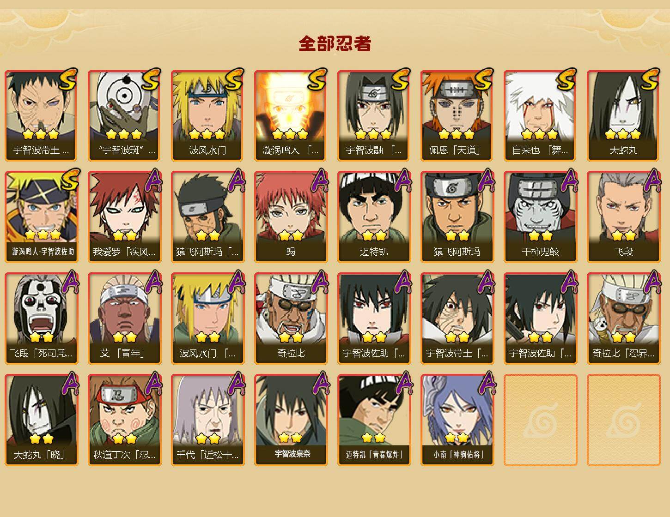Screen dimensions: 670x517
Task: Select the 猿飞阿斯玛 ninja card without ellipsis
Action: coord(457,217)
